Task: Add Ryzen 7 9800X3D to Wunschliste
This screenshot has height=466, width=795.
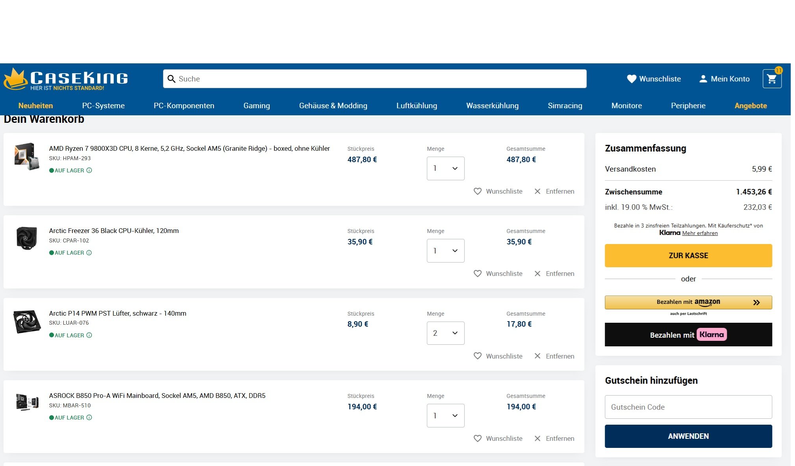Action: coord(477,191)
